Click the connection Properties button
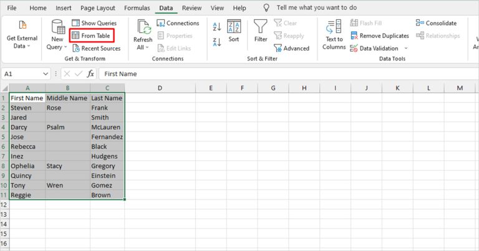This screenshot has height=251, width=479. click(x=175, y=36)
